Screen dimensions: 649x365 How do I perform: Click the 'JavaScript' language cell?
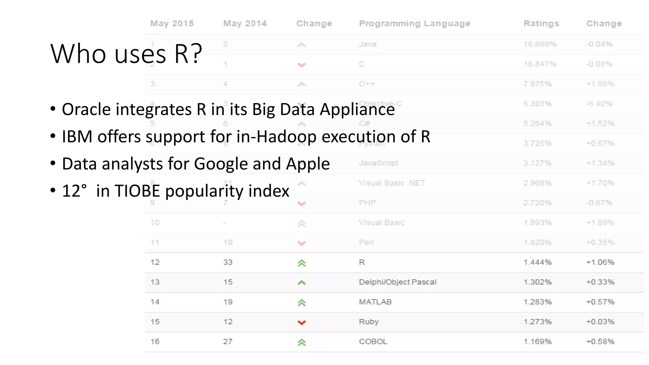point(378,163)
